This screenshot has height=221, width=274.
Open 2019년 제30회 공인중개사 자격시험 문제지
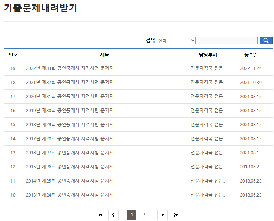coord(70,110)
